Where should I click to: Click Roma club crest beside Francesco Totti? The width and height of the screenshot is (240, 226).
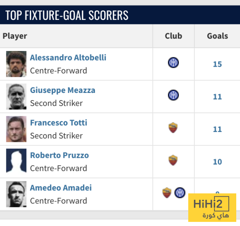[173, 128]
